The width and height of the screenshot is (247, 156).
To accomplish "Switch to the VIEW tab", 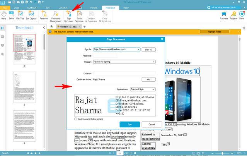I will click(16, 8).
